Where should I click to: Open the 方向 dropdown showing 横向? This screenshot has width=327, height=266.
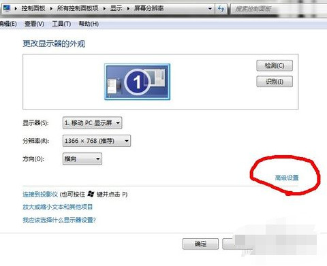[82, 159]
